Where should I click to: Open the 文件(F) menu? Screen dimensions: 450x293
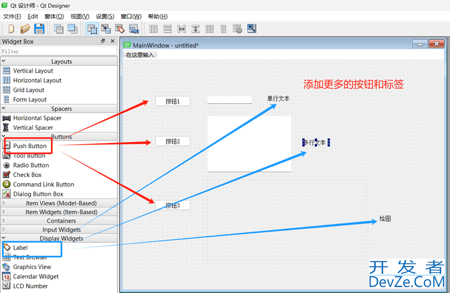12,16
